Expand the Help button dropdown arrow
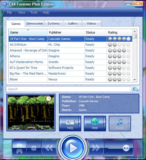 80,124
